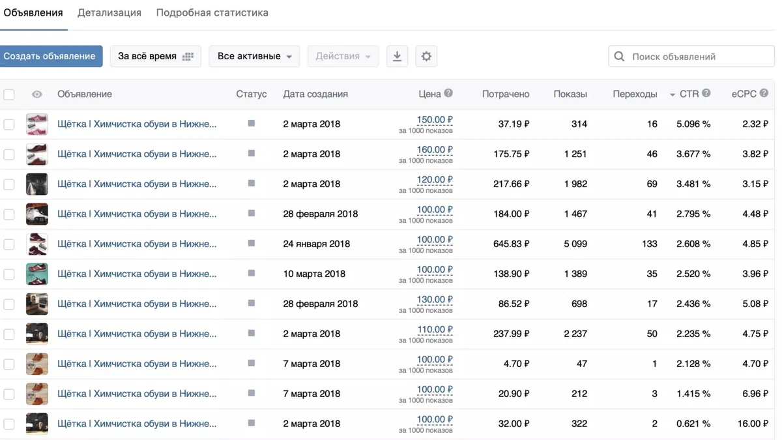782x440 pixels.
Task: Open the Действия actions dropdown
Action: tap(343, 57)
